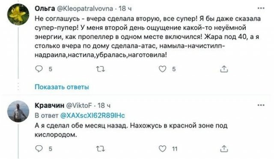This screenshot has height=159, width=274.
Task: Reply to Кравчин's tweet via bubble icon
Action: point(39,149)
